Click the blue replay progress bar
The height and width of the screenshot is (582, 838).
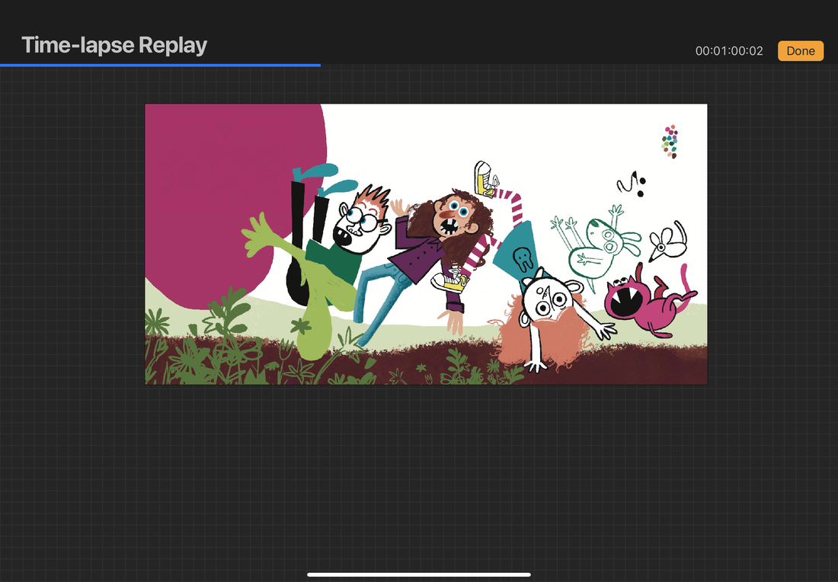tap(160, 66)
